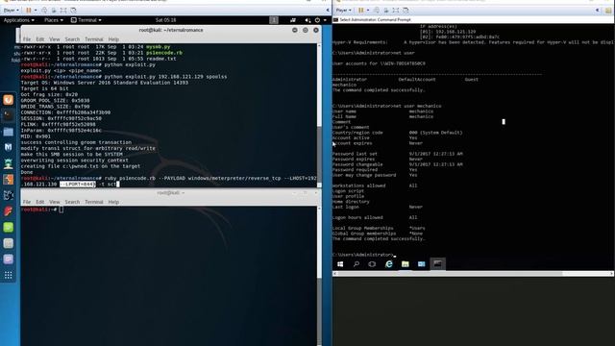This screenshot has width=615, height=346.
Task: Open Edit menu in the lower root@kali terminal
Action: (40, 202)
